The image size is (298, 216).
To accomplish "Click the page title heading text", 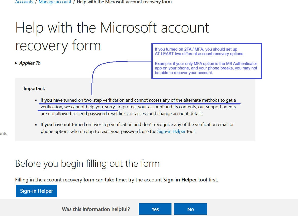I will (x=112, y=37).
